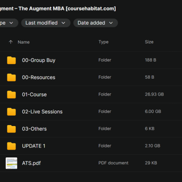This screenshot has width=182, height=182.
Task: Click the 6.00 GB size value
Action: coord(153,111)
